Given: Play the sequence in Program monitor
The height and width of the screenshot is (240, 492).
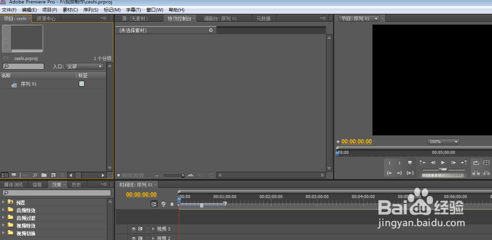Looking at the screenshot, I should tap(443, 162).
